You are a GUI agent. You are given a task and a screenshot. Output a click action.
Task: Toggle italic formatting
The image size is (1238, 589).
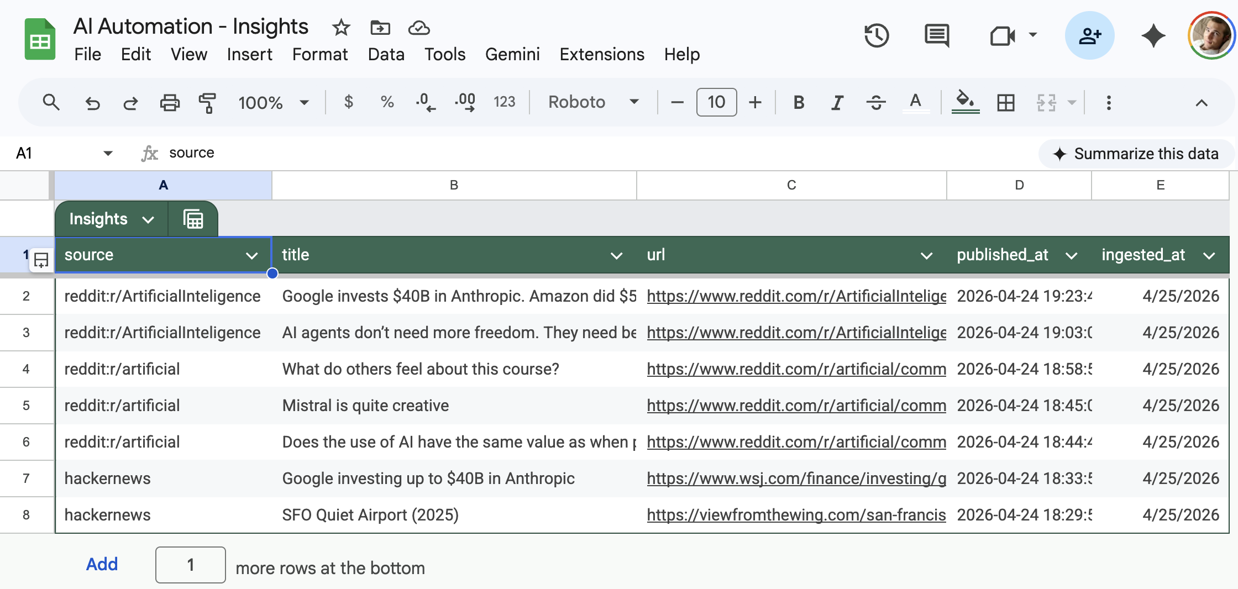(x=837, y=102)
